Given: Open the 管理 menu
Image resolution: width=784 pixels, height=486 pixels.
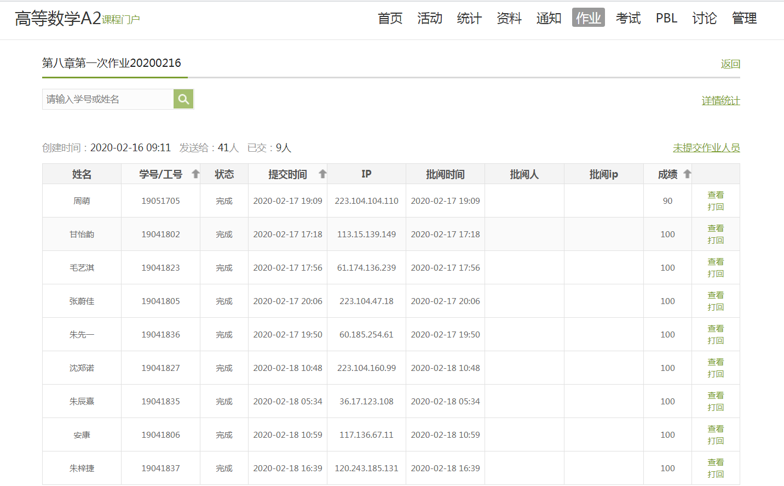Looking at the screenshot, I should pos(745,18).
